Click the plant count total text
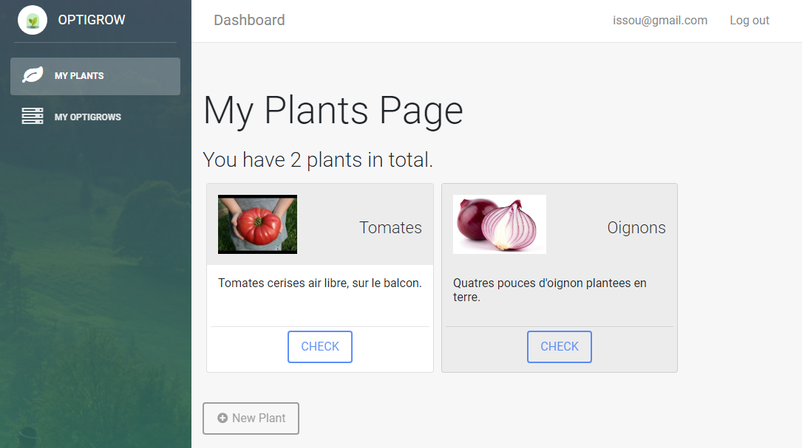Screen dimensions: 802x448 [x=318, y=159]
